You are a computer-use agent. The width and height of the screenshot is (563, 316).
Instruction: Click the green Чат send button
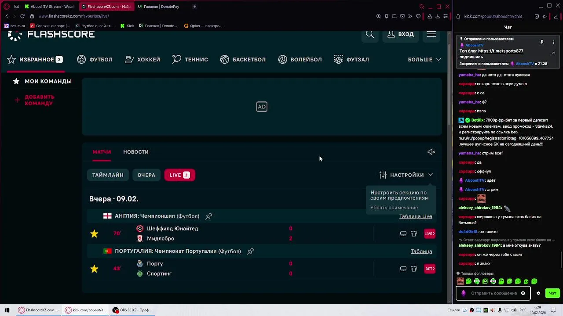[x=552, y=293]
